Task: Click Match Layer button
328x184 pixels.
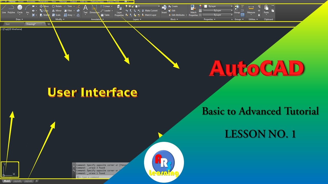Action: pyautogui.click(x=149, y=15)
